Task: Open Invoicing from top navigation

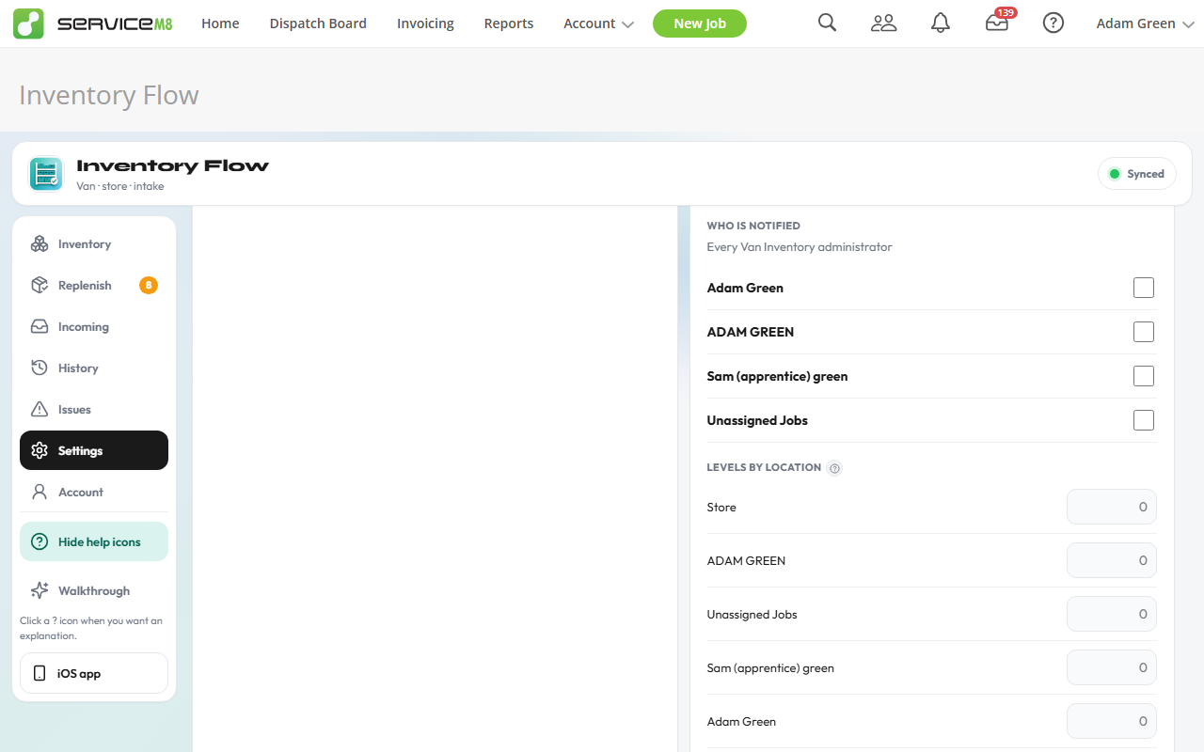Action: pos(425,23)
